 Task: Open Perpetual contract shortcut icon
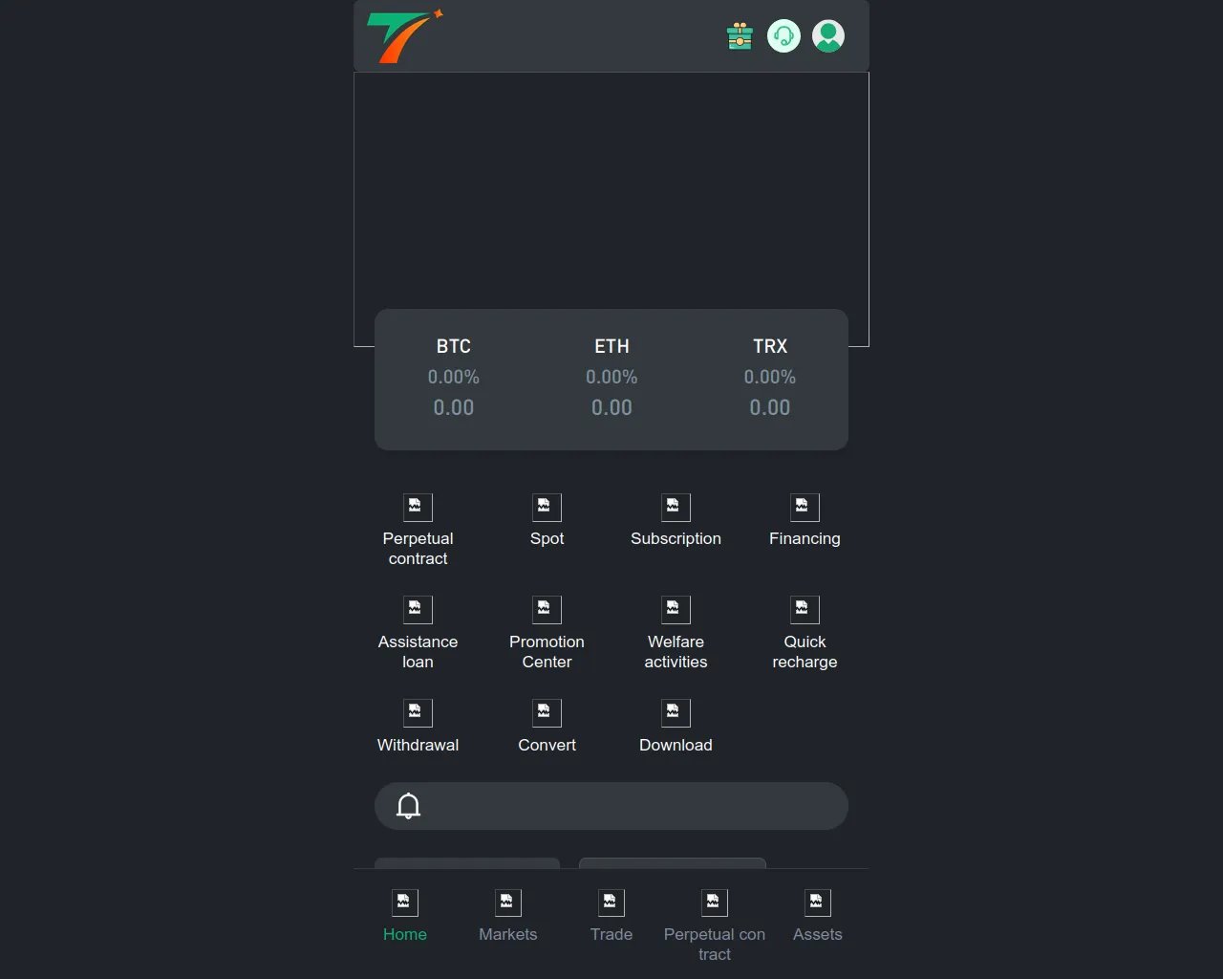(x=418, y=508)
